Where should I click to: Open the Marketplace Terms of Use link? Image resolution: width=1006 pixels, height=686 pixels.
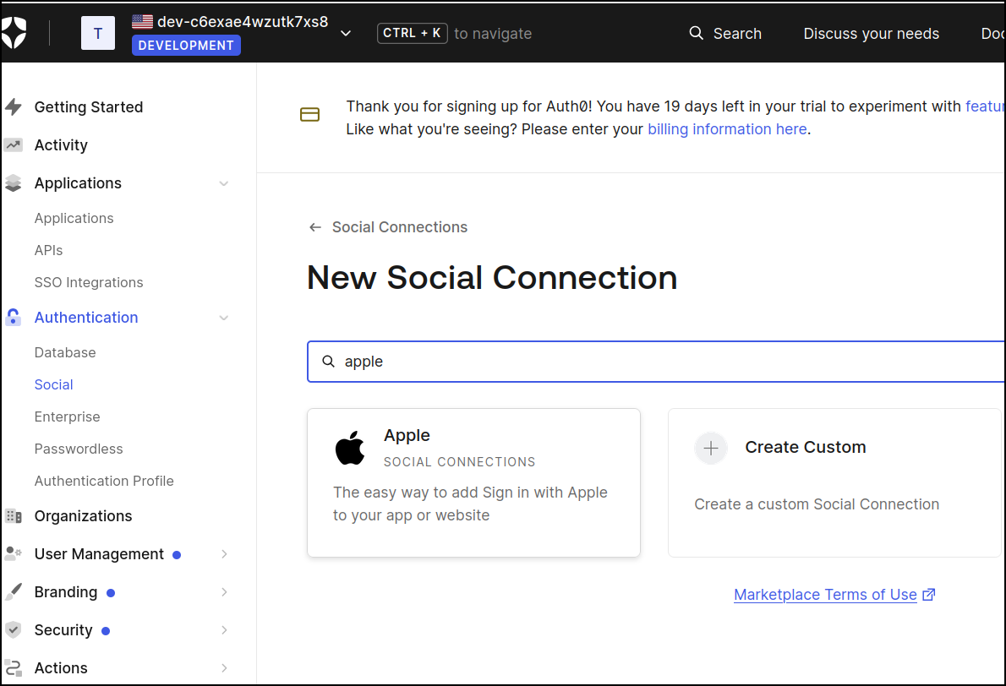coord(825,595)
